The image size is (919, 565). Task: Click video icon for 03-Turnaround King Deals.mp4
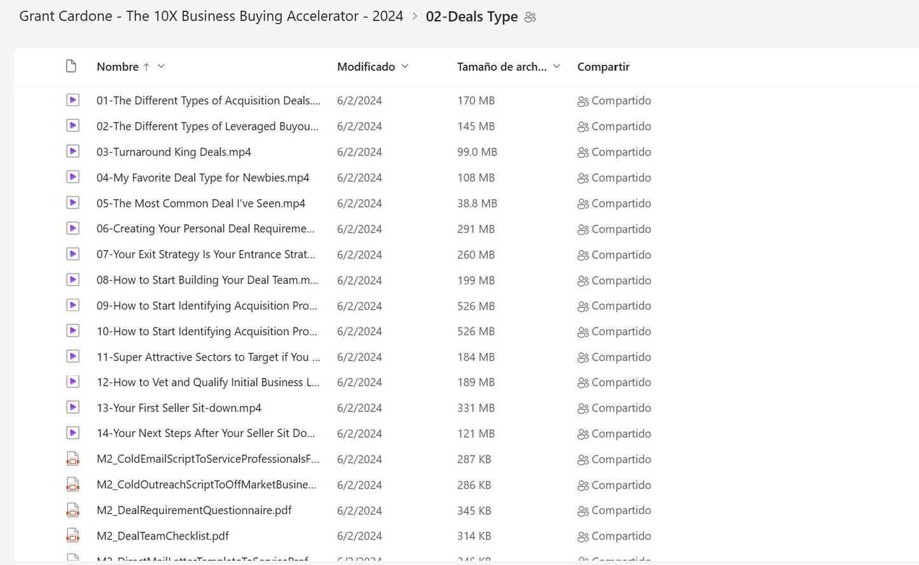click(x=73, y=151)
